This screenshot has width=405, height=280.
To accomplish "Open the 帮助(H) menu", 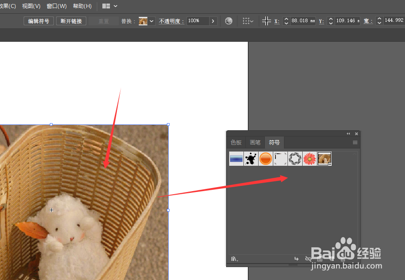I will coord(82,6).
